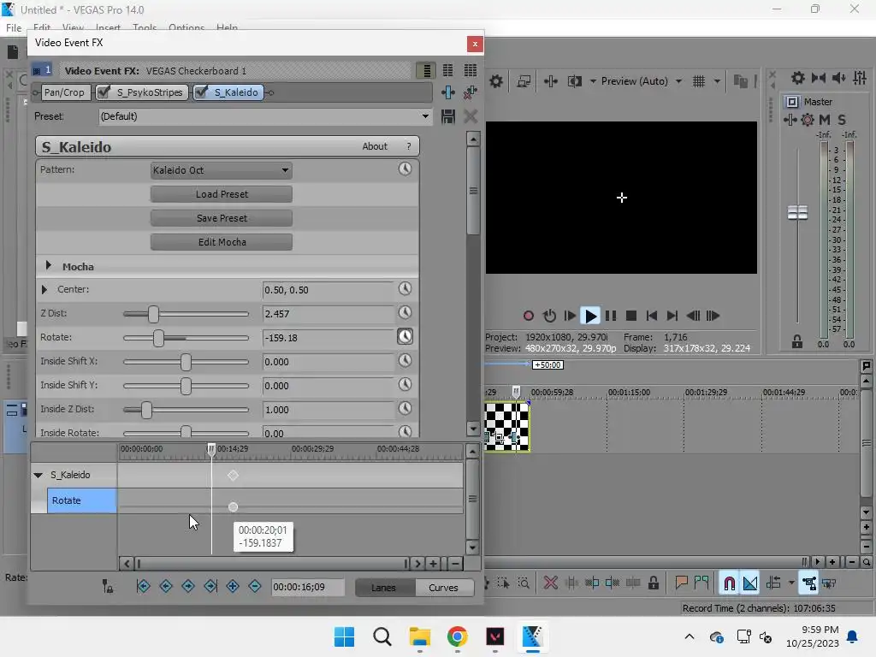Open the File menu

[x=14, y=27]
